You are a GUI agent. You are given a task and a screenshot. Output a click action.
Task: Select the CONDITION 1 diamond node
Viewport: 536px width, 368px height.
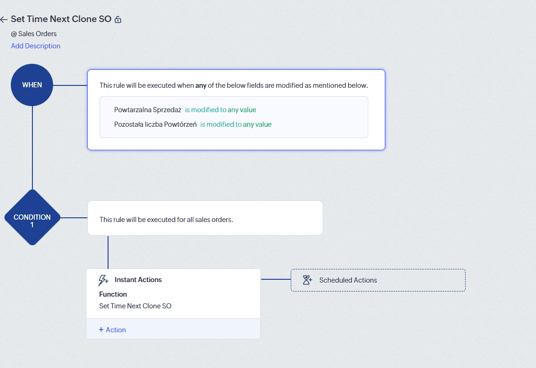point(32,217)
